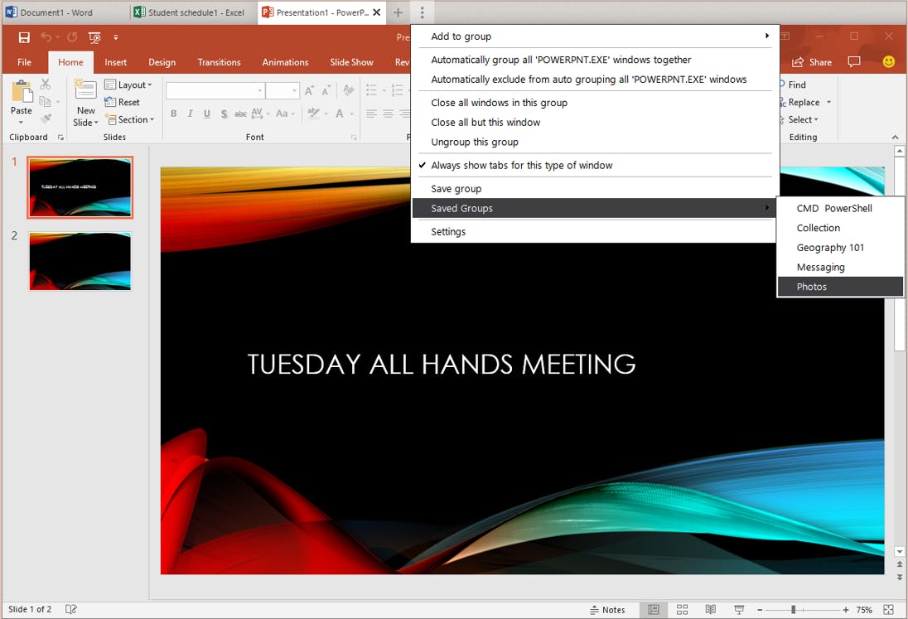Click the Text Shadow icon

pos(225,114)
